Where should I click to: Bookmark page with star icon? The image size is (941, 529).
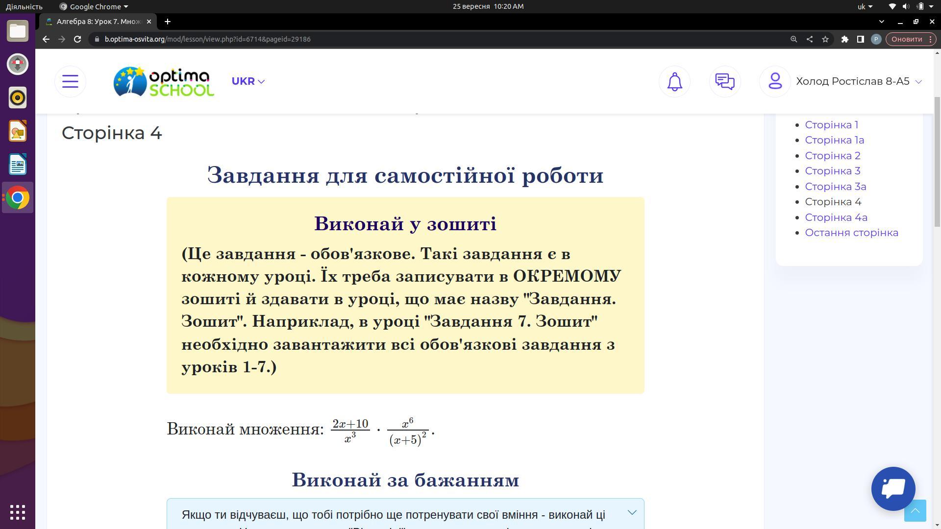coord(825,39)
